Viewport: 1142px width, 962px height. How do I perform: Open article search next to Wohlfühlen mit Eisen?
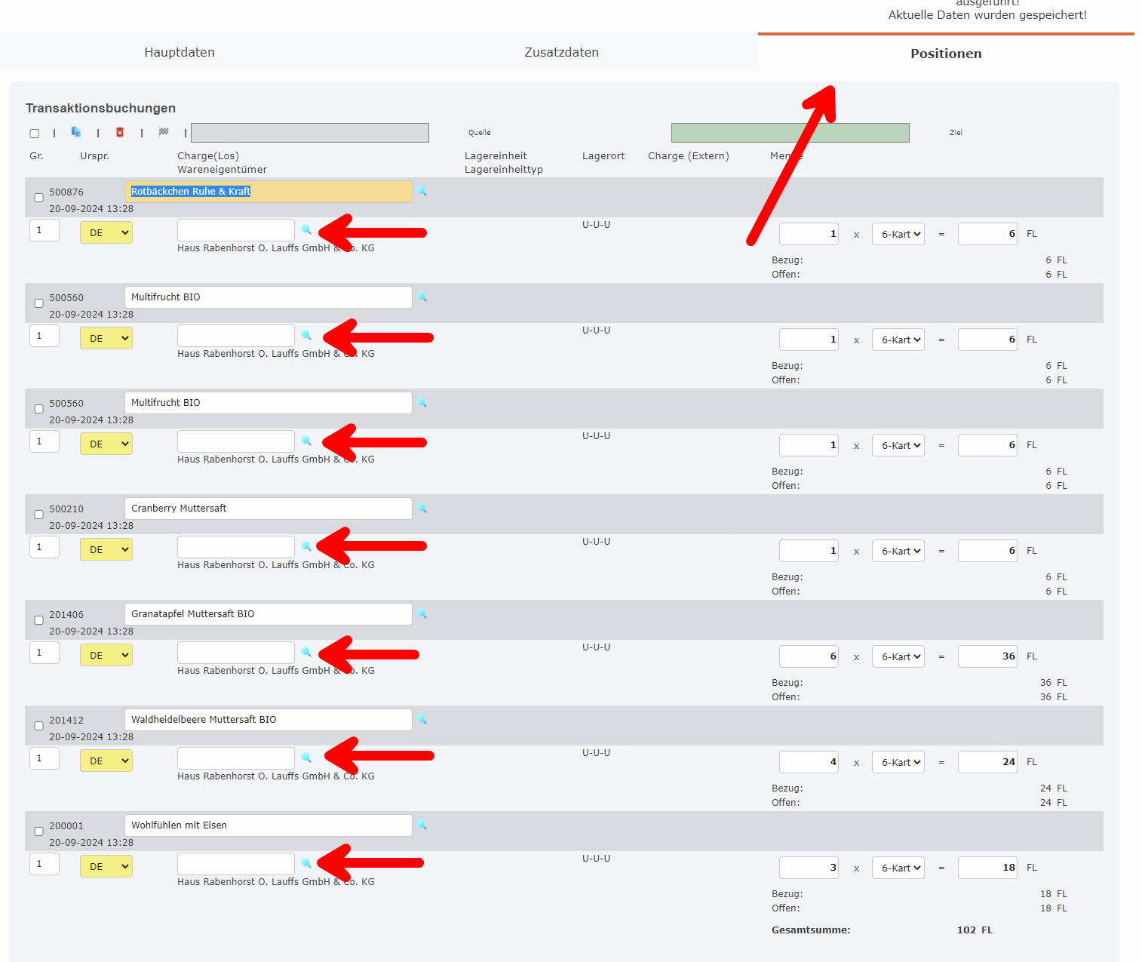click(422, 825)
